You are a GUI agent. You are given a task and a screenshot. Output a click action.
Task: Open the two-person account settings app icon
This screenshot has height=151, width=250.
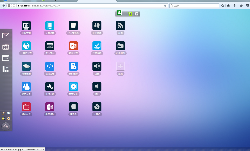[26, 86]
